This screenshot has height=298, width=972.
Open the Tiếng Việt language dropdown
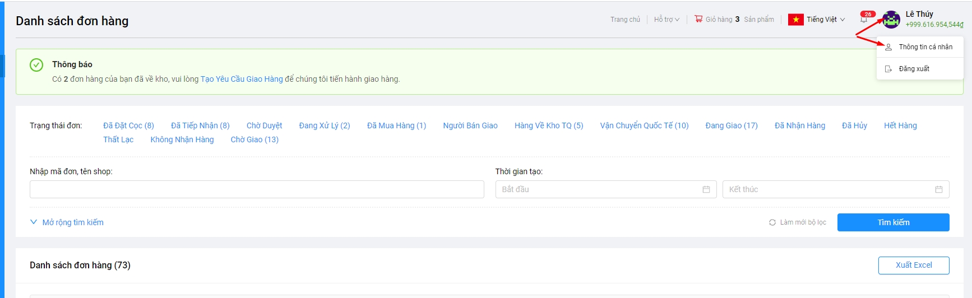pos(825,20)
